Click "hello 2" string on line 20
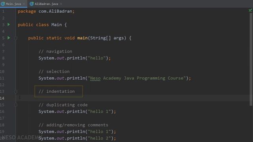The height and width of the screenshot is (142, 253). pyautogui.click(x=99, y=138)
